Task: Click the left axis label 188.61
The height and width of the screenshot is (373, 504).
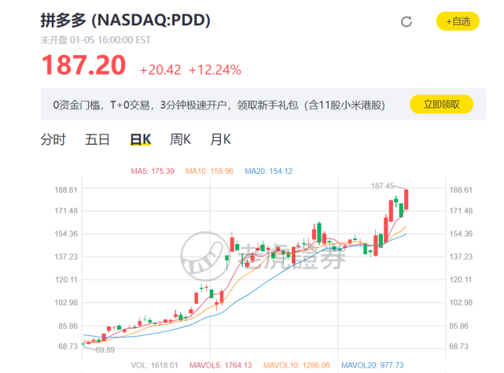Action: click(x=66, y=190)
